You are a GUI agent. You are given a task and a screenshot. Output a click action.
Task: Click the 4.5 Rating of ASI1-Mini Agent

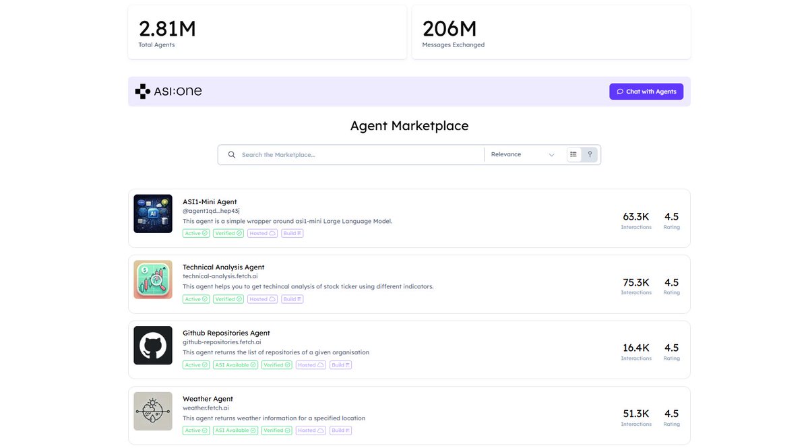click(671, 217)
